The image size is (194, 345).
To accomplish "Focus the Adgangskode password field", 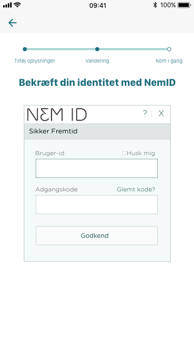I will [97, 204].
